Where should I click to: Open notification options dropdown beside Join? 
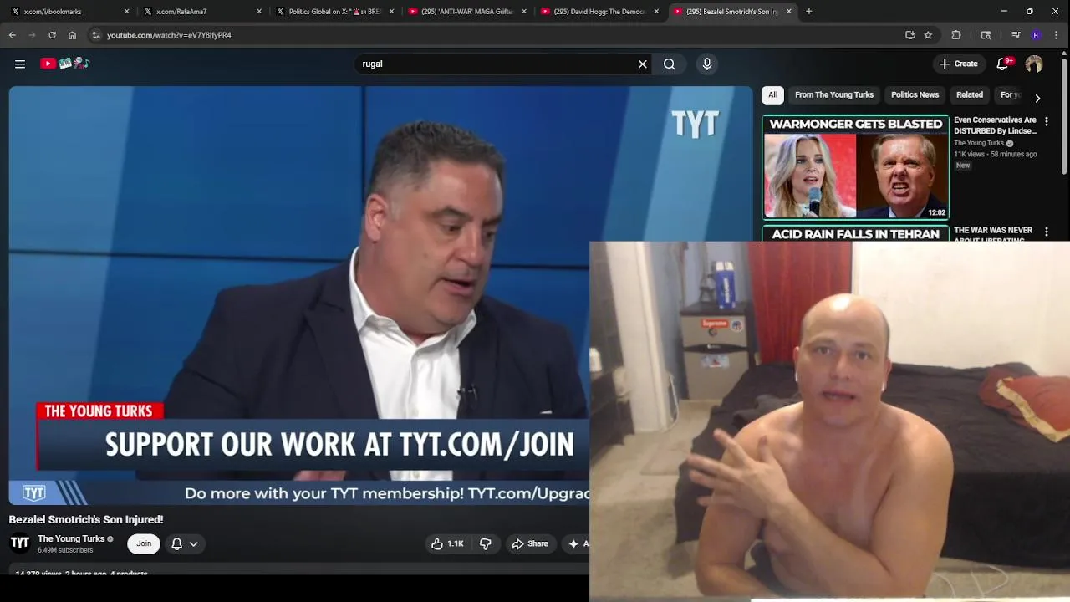tap(185, 543)
